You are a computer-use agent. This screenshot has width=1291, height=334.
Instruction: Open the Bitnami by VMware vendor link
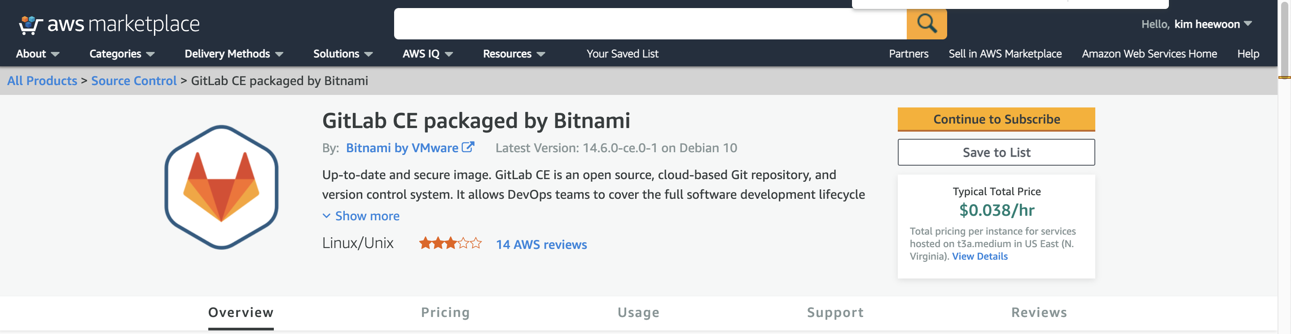pos(402,148)
